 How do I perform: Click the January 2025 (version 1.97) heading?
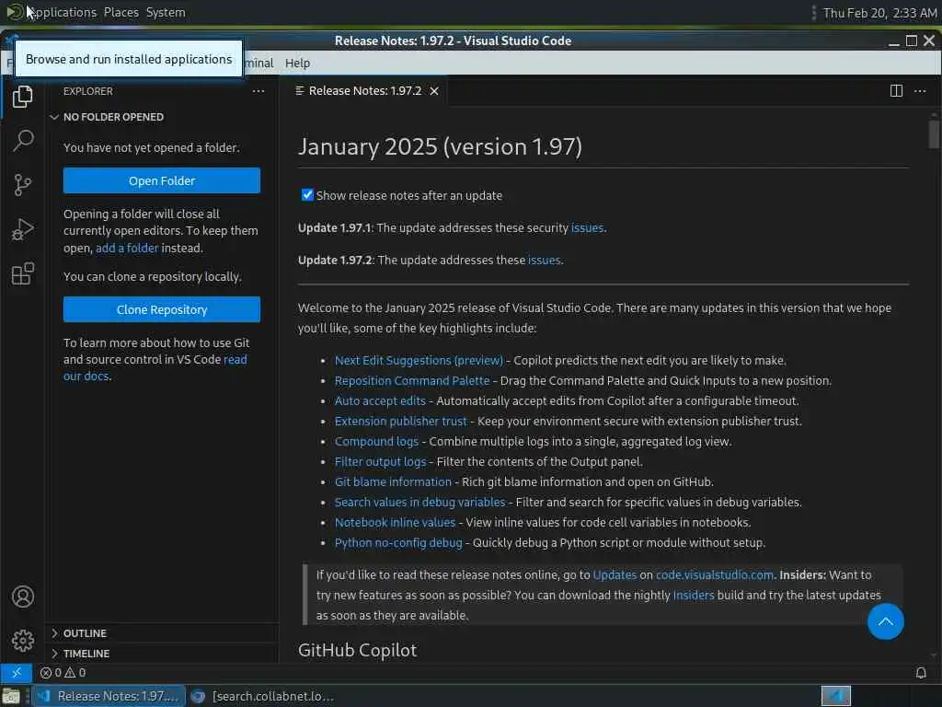(x=440, y=146)
